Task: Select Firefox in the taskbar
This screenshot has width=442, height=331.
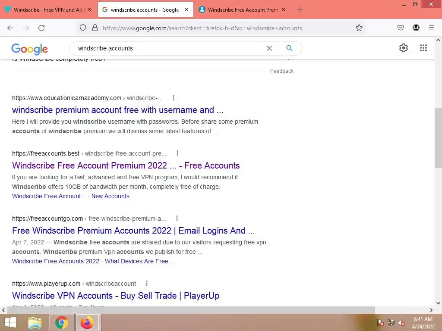Action: pyautogui.click(x=87, y=322)
